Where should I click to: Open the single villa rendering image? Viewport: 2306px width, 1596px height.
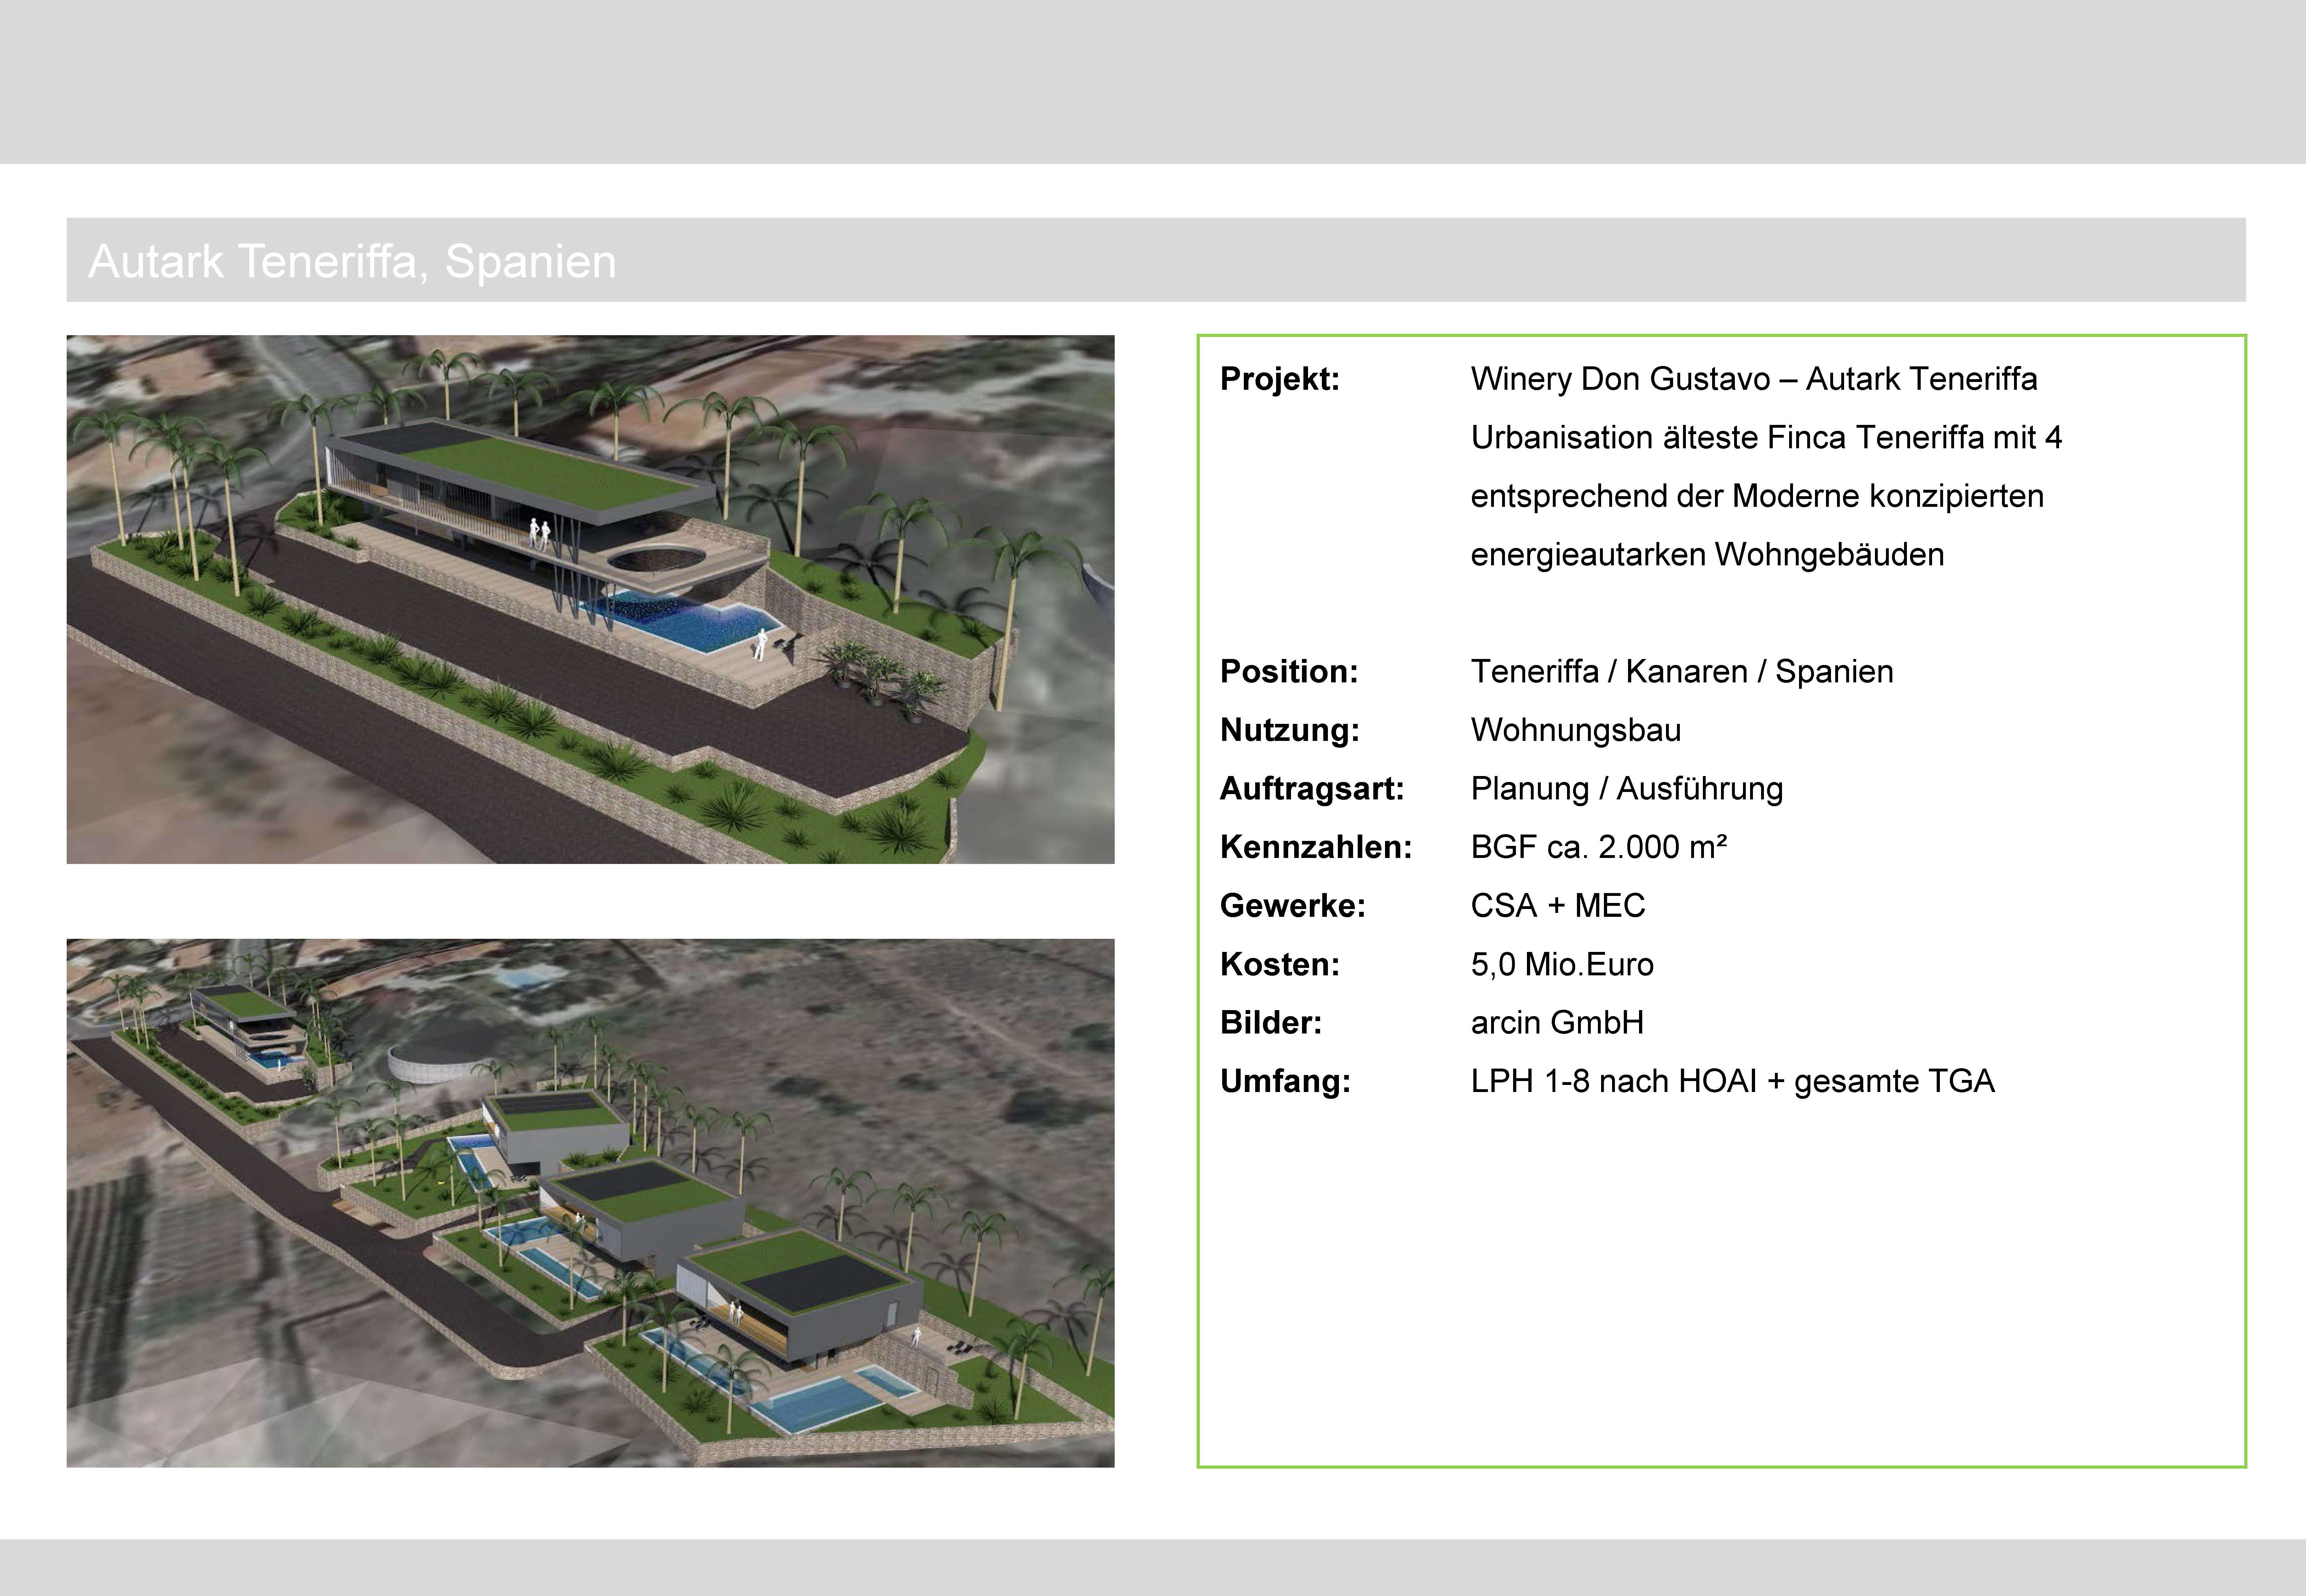pos(590,599)
